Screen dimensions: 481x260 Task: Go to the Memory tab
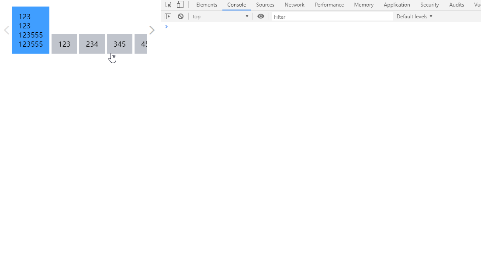click(x=363, y=5)
